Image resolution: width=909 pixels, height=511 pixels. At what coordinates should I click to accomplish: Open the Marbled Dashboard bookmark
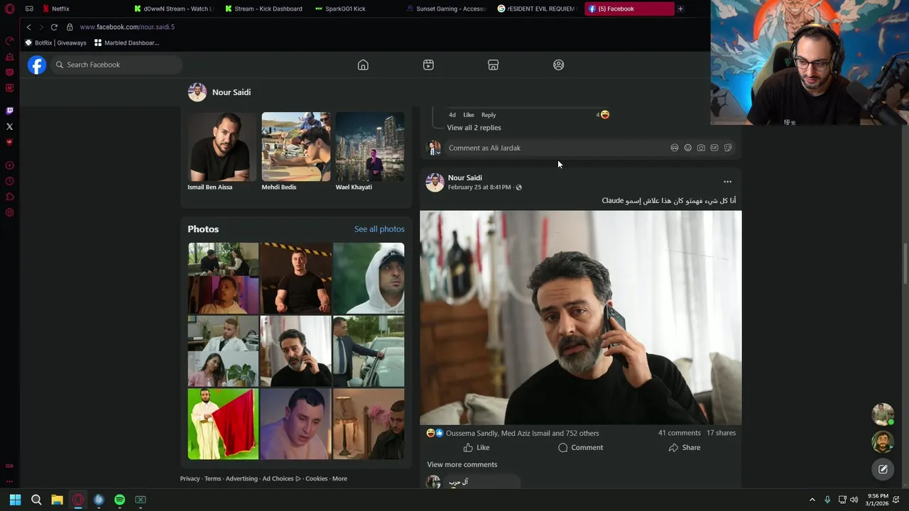click(126, 43)
